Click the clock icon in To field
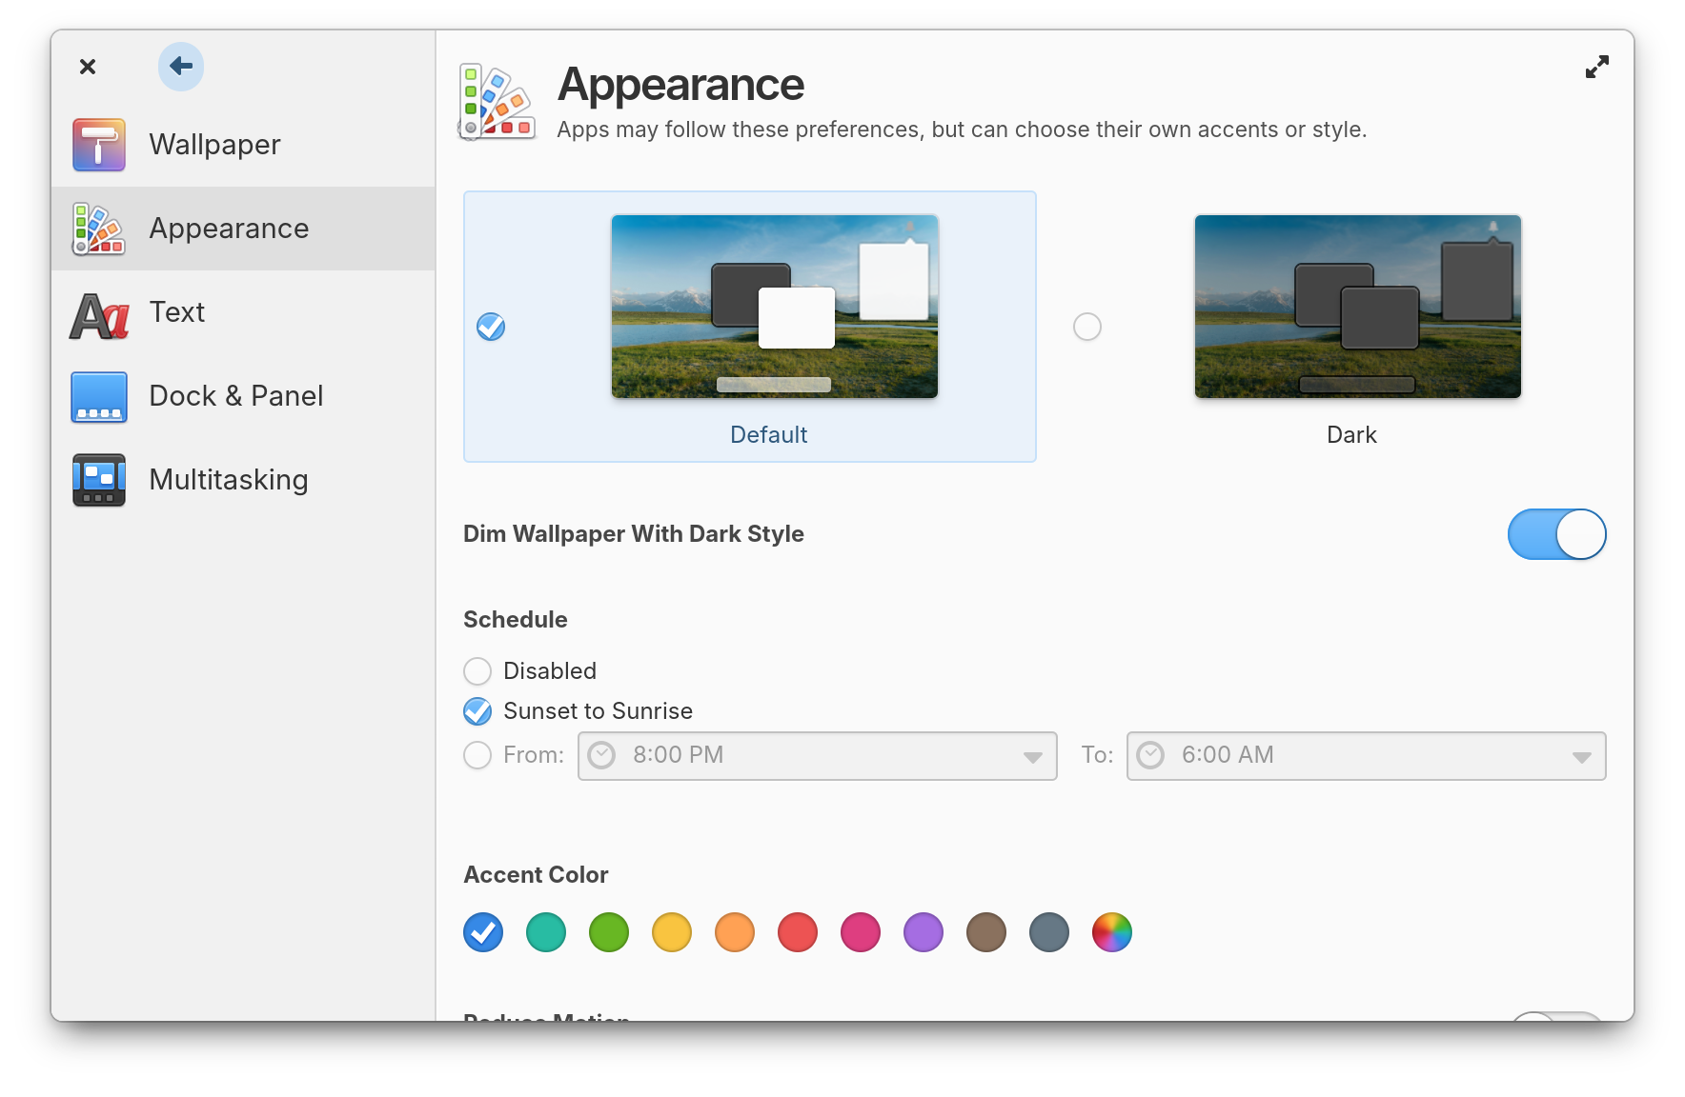 (x=1150, y=755)
